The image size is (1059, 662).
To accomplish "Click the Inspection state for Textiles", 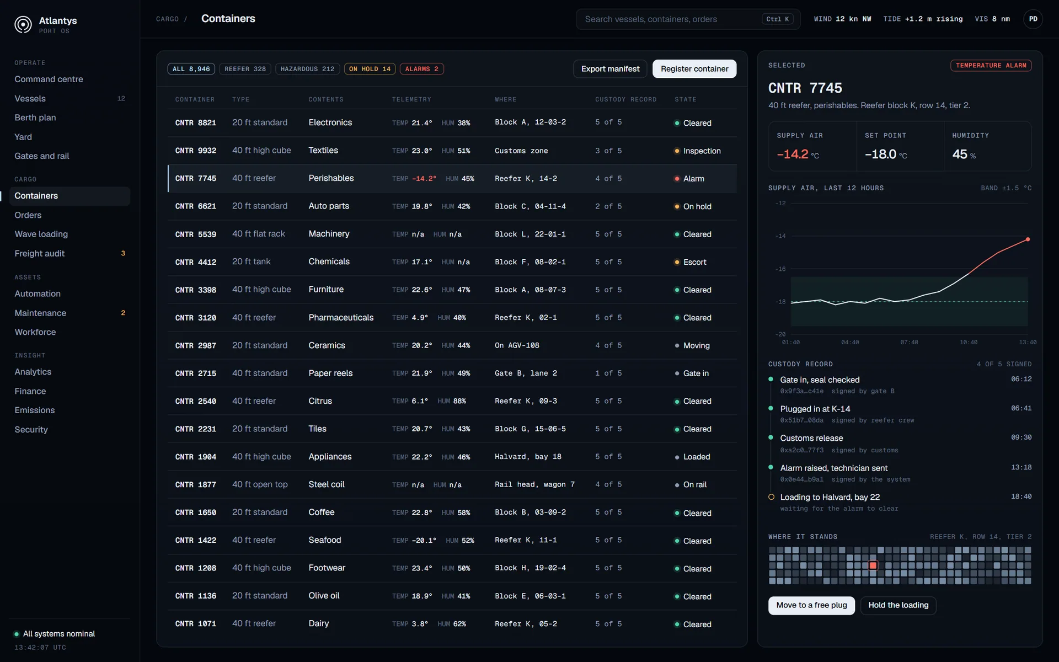I will (x=698, y=151).
